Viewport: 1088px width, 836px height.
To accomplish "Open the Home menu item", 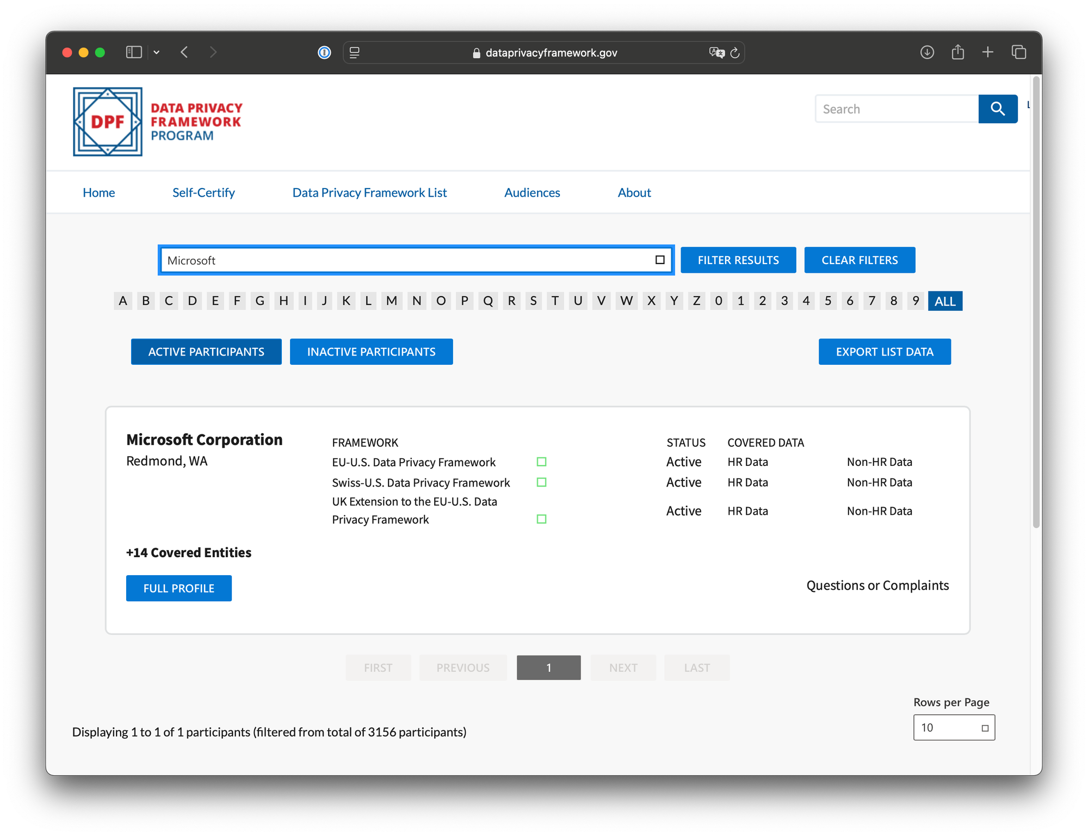I will tap(98, 192).
